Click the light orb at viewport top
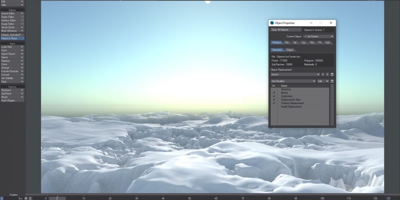This screenshot has width=400, height=200. click(x=208, y=2)
